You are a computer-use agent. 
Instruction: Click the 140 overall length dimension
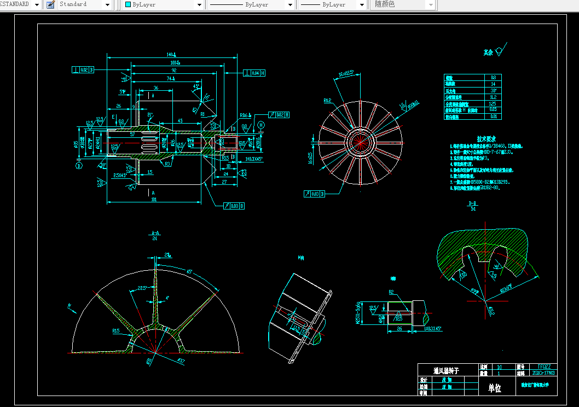pos(171,55)
